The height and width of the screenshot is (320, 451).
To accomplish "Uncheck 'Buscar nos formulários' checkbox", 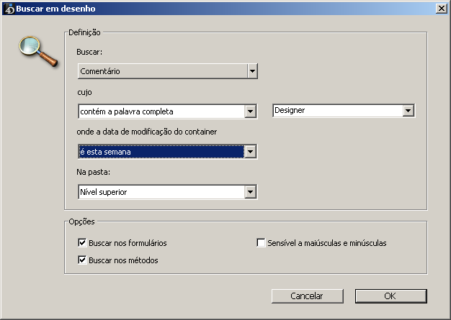I will point(81,243).
